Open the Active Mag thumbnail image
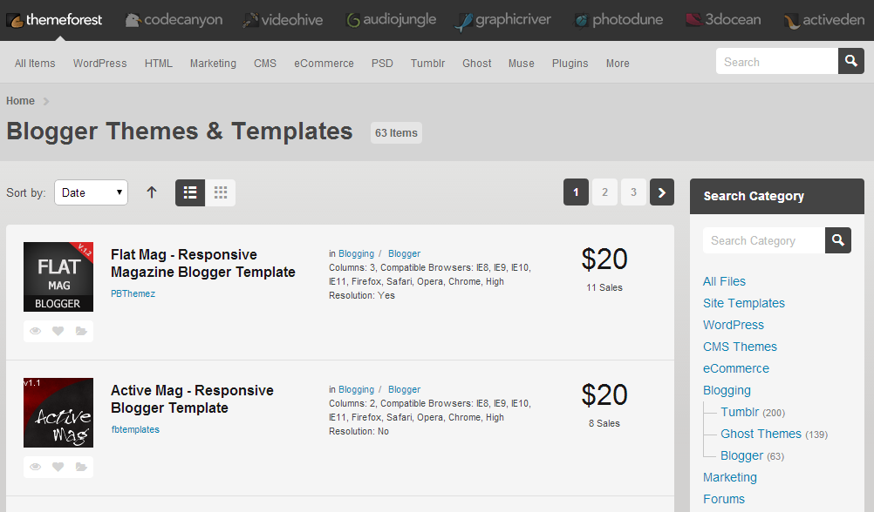The image size is (874, 512). 58,413
